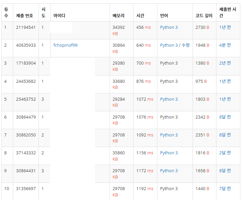Screen dimensions: 243x200
Task: Select submission number 30864479
Action: pos(26,117)
